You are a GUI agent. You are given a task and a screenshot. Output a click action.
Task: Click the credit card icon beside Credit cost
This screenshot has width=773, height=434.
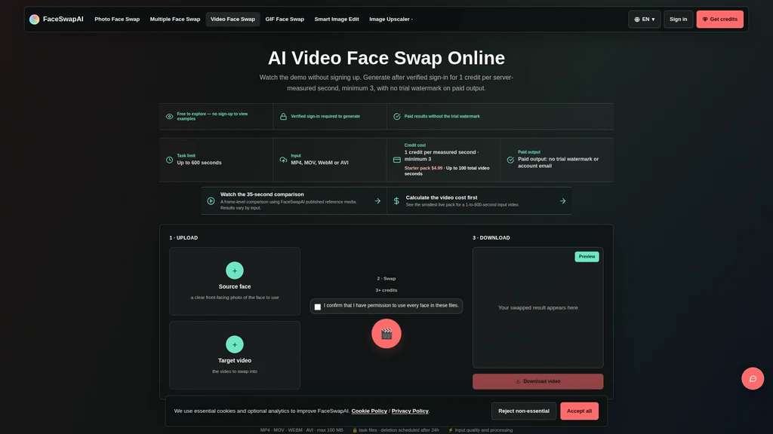coord(397,160)
